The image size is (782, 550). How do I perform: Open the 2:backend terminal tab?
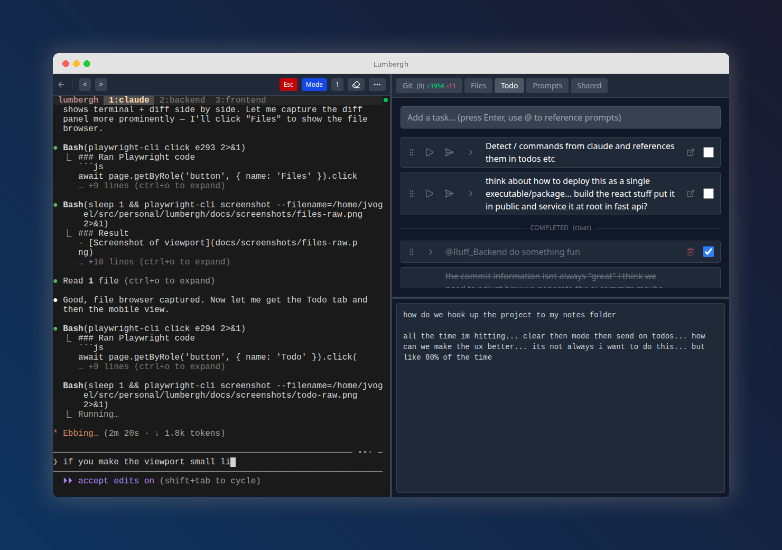182,99
